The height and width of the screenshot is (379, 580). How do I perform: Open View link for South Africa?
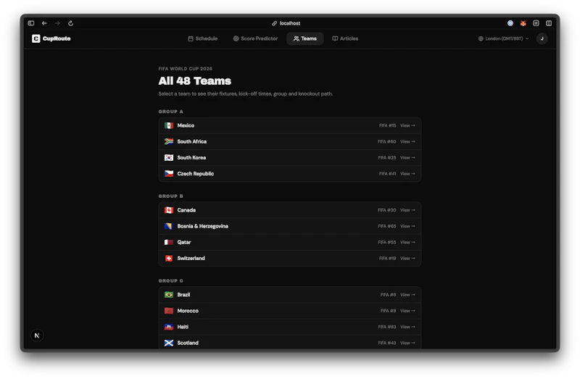[x=407, y=141]
